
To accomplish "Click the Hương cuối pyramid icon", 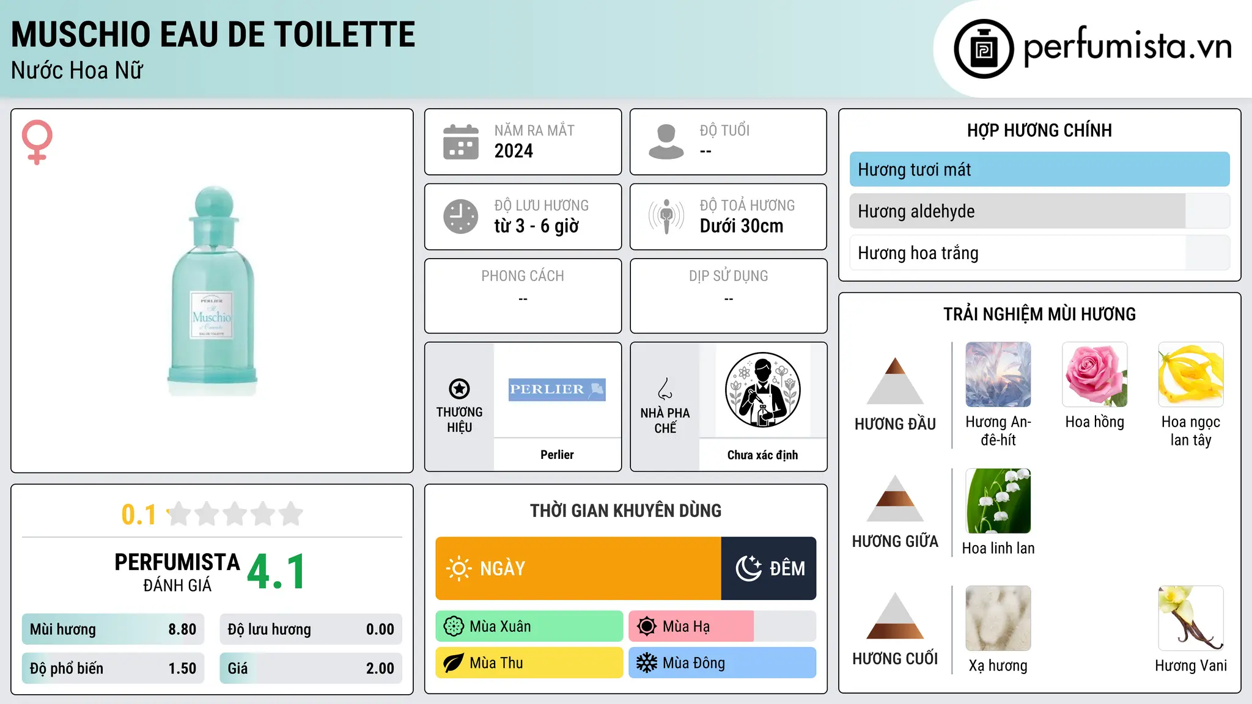I will pos(895,615).
